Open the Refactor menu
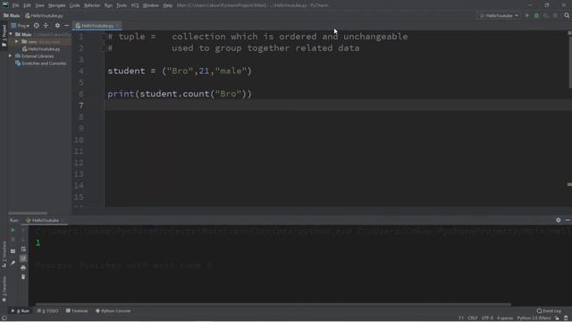 [92, 5]
